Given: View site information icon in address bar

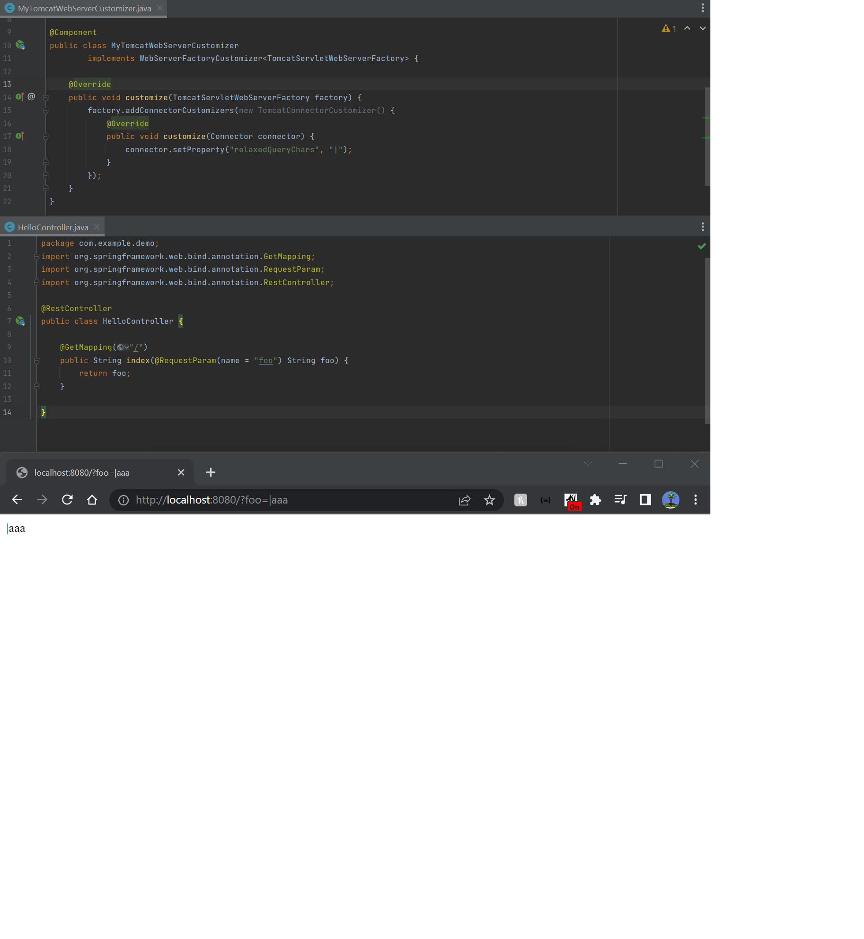Looking at the screenshot, I should (x=123, y=500).
